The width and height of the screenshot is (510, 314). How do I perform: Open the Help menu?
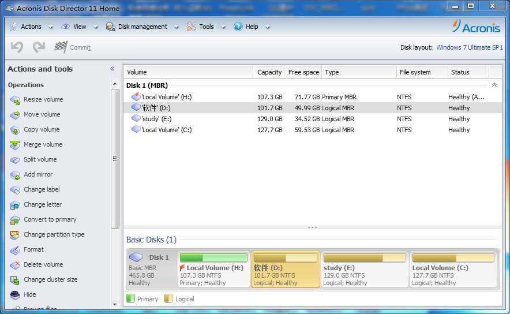[x=252, y=27]
